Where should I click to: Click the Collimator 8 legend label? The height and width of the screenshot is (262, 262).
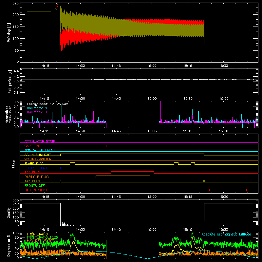click(x=37, y=108)
